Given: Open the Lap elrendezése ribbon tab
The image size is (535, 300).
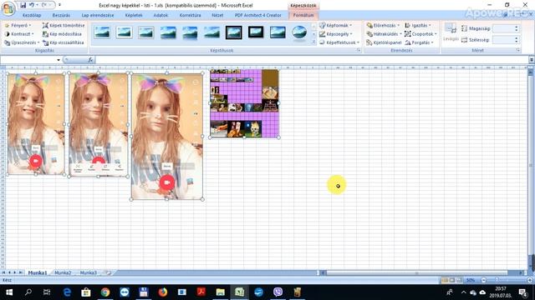Looking at the screenshot, I should (98, 15).
